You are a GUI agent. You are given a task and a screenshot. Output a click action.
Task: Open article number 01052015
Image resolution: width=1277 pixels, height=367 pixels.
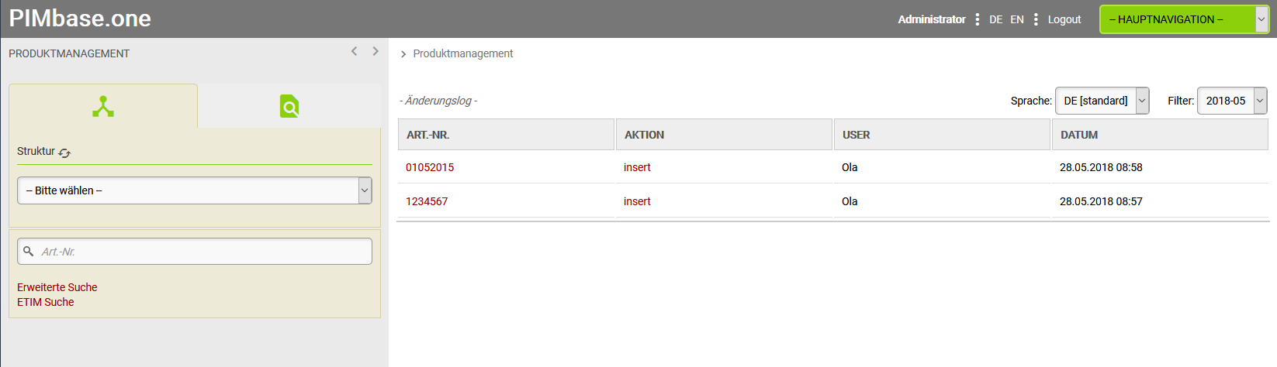pos(430,167)
